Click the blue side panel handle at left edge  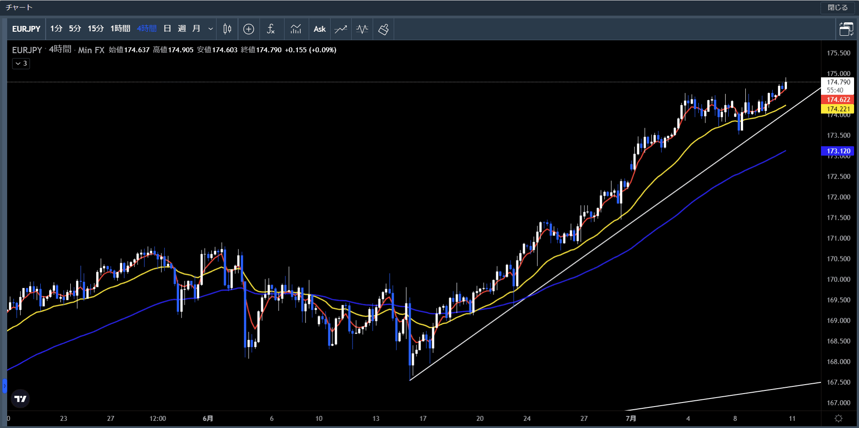(4, 386)
